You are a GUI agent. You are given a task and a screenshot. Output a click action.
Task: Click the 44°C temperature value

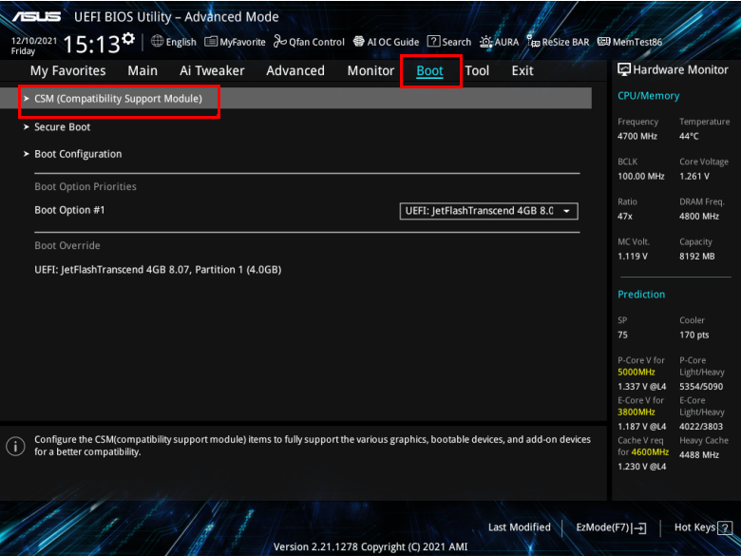(x=689, y=136)
